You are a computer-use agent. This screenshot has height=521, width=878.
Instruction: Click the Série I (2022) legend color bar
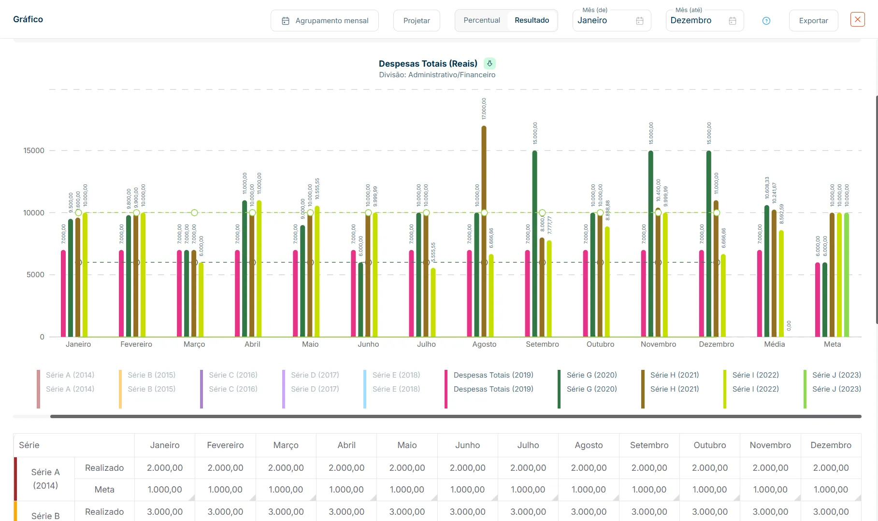725,389
